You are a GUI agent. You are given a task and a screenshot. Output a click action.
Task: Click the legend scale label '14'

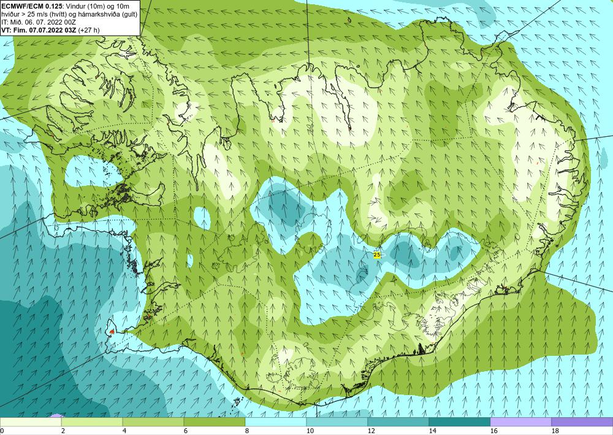tap(432, 431)
